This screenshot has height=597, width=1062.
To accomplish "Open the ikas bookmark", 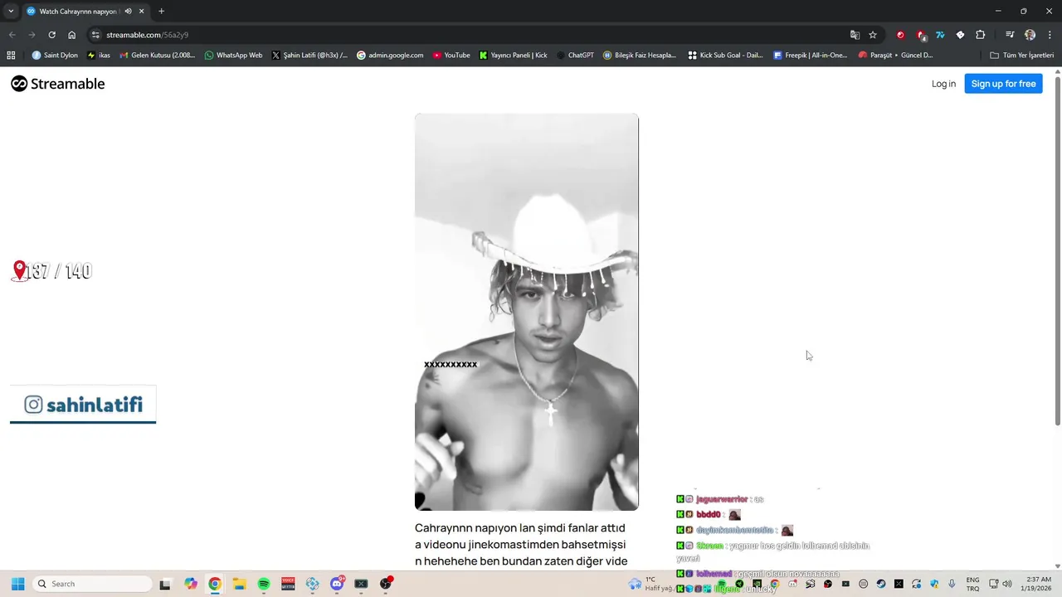I will point(99,56).
